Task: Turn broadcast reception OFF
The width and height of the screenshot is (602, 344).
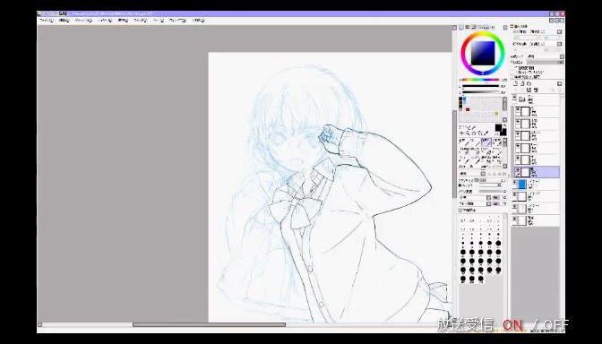Action: [x=556, y=325]
